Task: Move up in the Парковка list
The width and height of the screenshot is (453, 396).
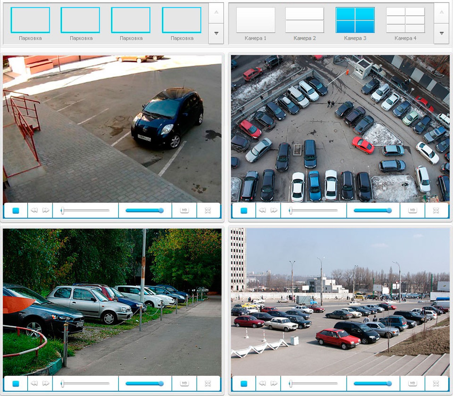Action: pyautogui.click(x=216, y=13)
